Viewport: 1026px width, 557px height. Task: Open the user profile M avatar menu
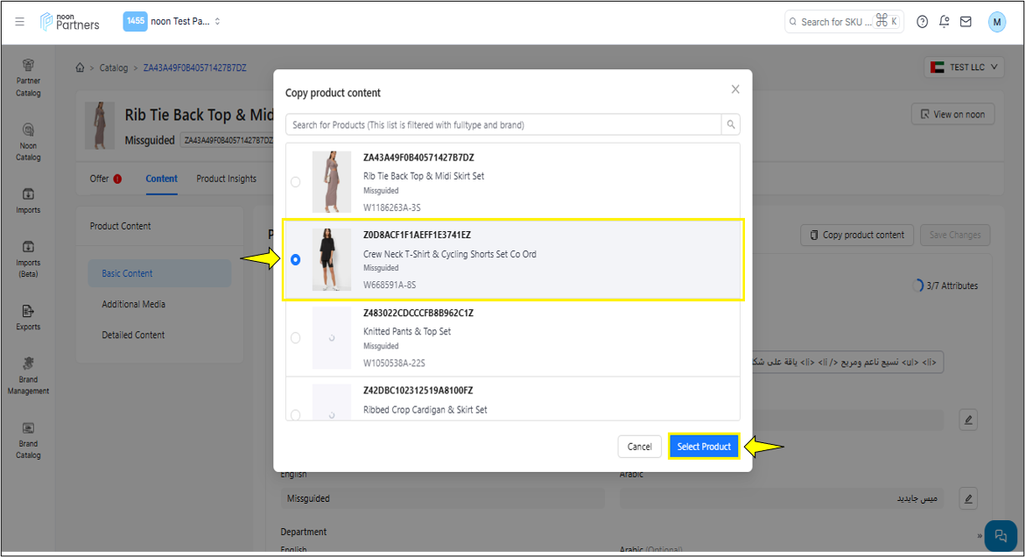(x=997, y=22)
